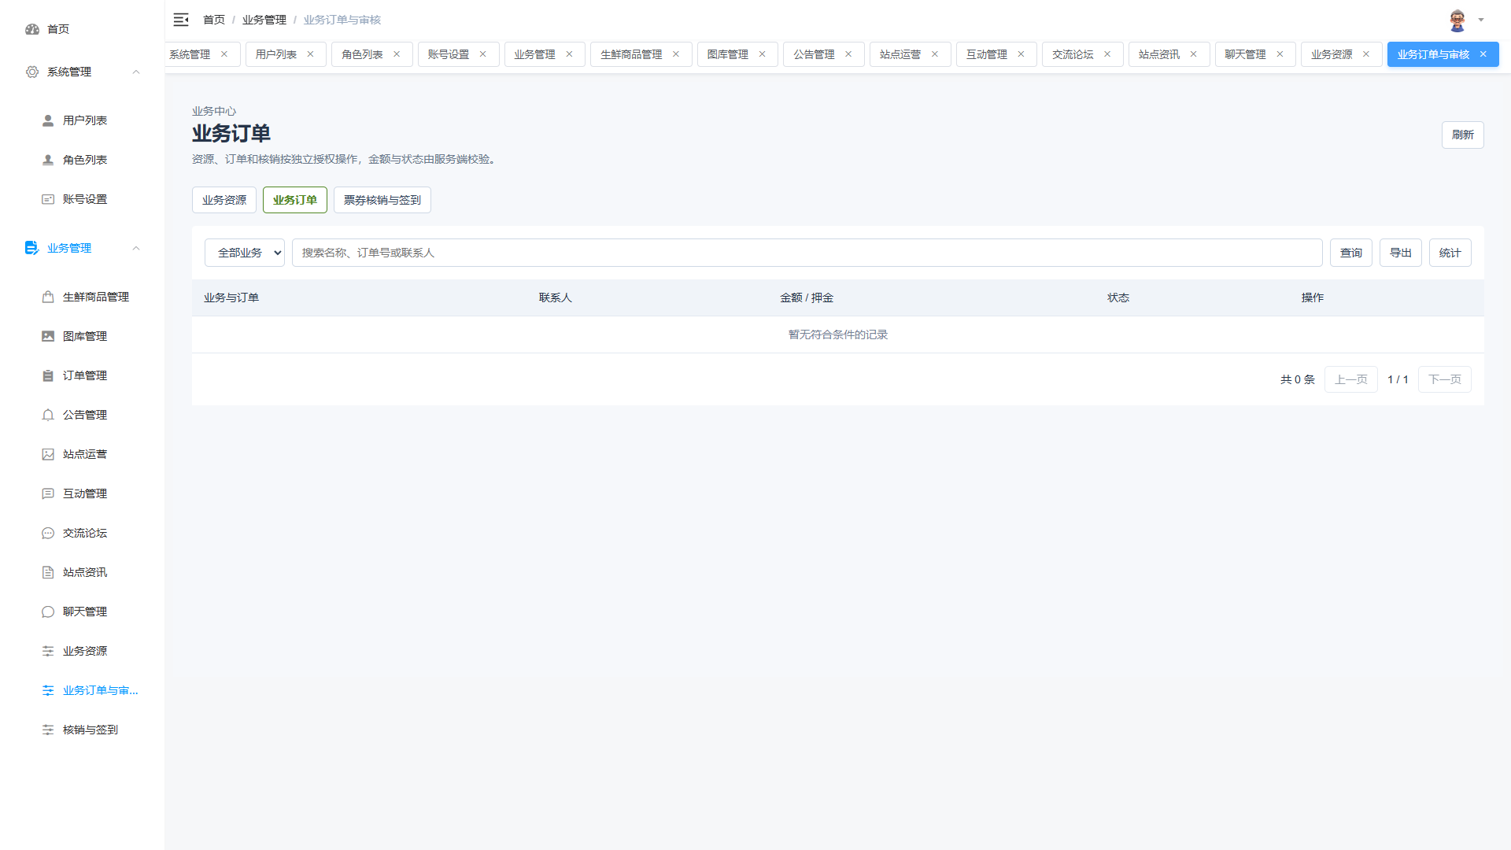Click the 下一页 pagination button

(x=1444, y=379)
